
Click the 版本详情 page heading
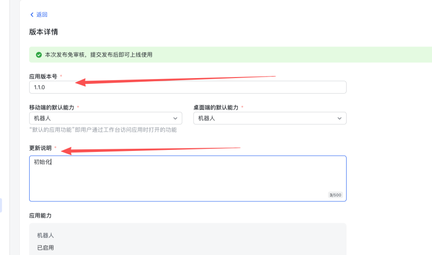(43, 32)
